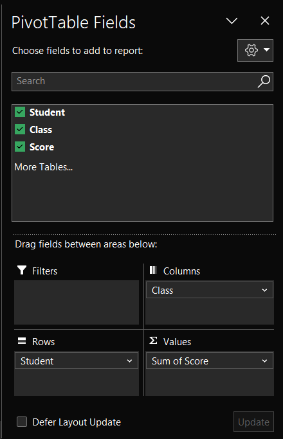Uncheck the Score field checkbox
Viewport: 283px width, 439px height.
tap(20, 147)
